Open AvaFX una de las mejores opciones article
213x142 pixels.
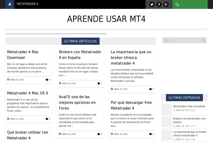tap(77, 103)
